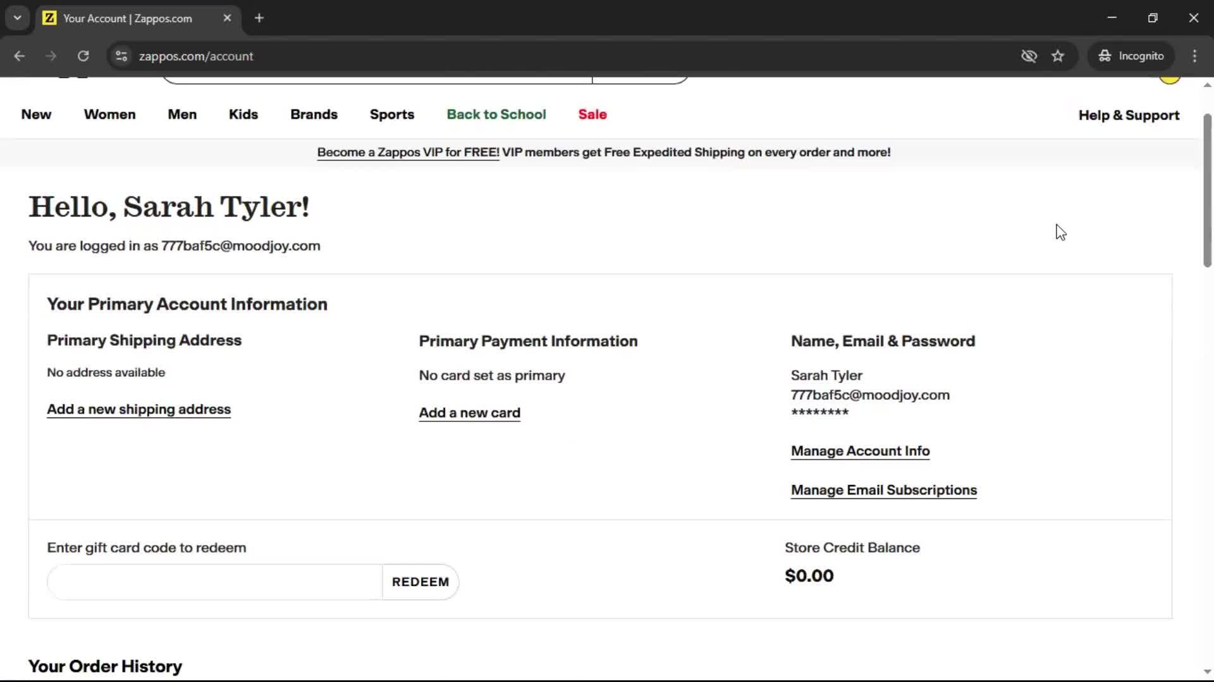Click the Hello, Sarah Tyler! heading
1214x682 pixels.
click(x=169, y=206)
